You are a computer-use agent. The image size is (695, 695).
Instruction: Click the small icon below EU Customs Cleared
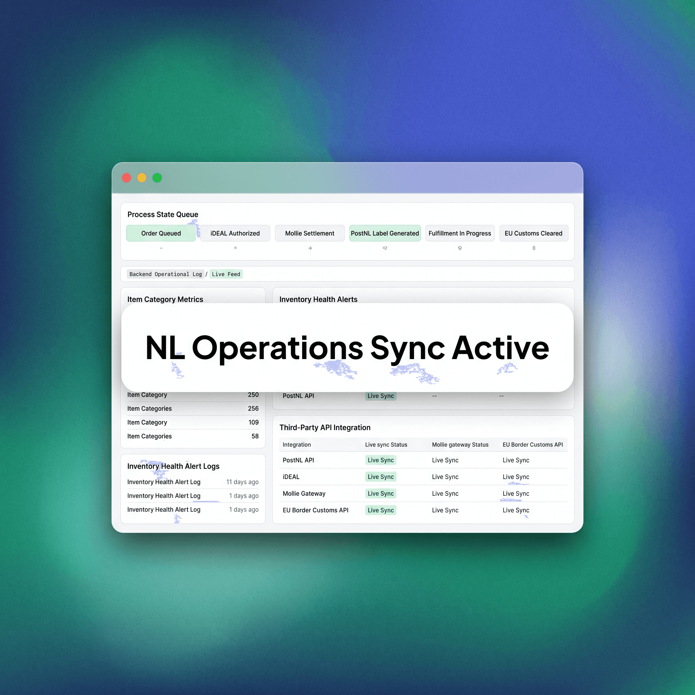pos(533,248)
